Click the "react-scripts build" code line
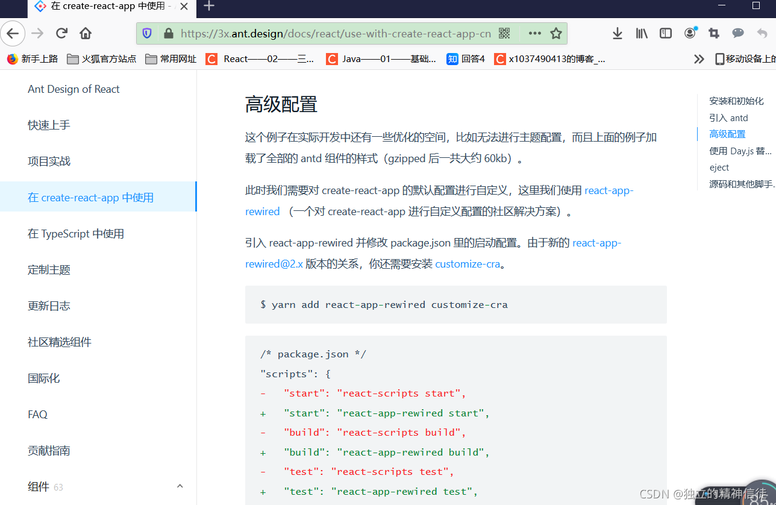Viewport: 776px width, 505px height. (363, 433)
